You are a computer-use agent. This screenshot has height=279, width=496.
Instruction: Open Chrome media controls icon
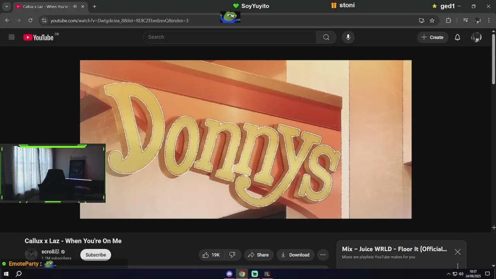[466, 20]
